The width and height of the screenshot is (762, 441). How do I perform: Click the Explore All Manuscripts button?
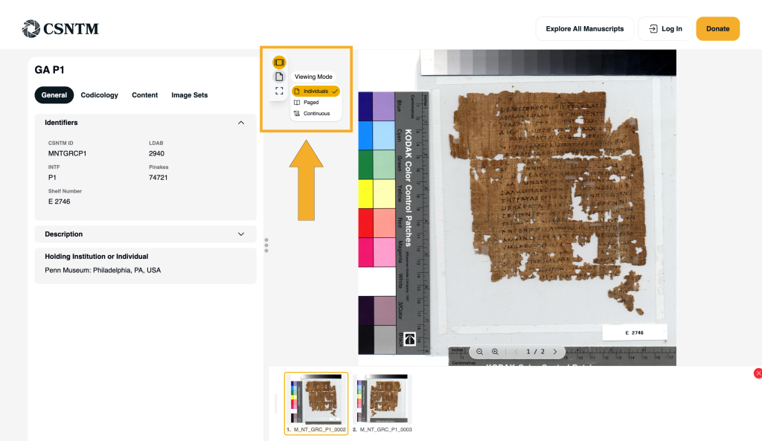click(584, 29)
